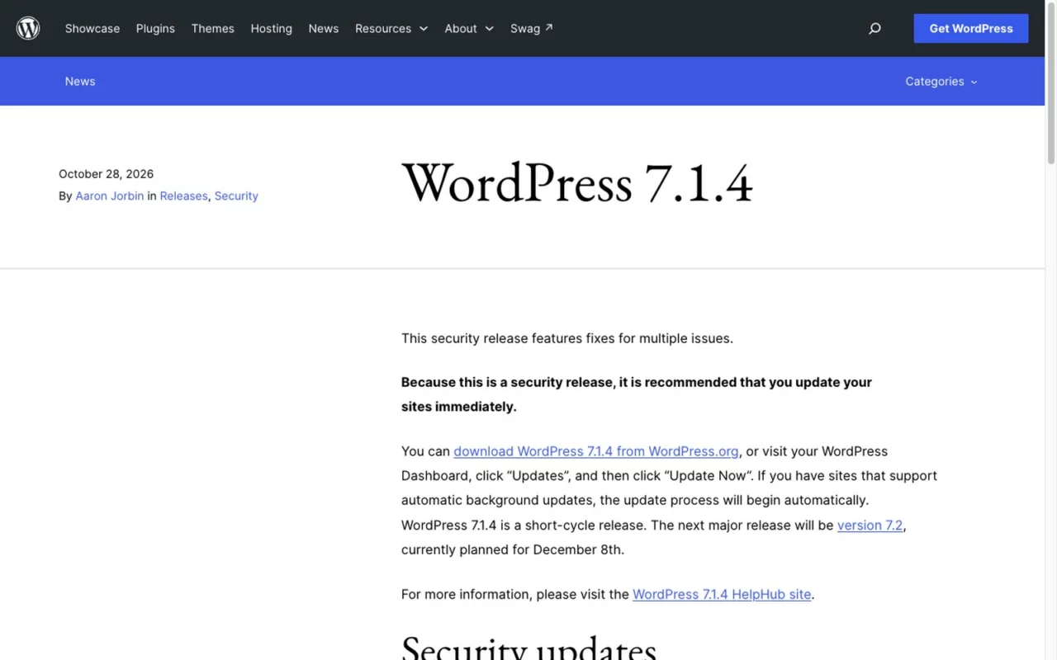The height and width of the screenshot is (660, 1057).
Task: Select Hosting in the top navigation
Action: click(272, 28)
